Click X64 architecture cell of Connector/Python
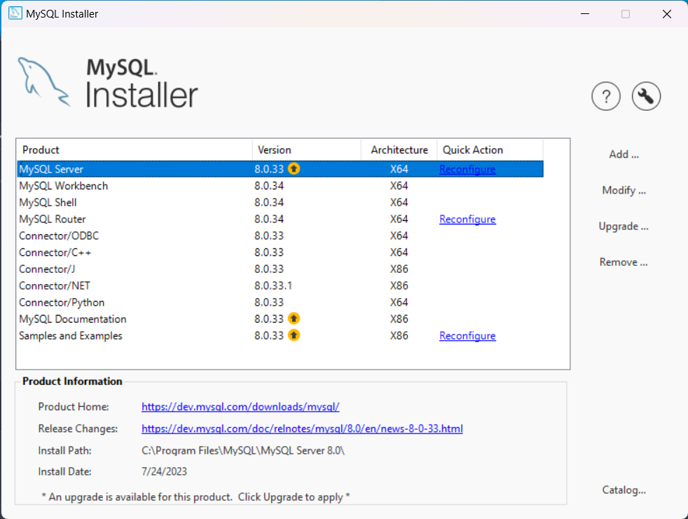This screenshot has height=519, width=688. pyautogui.click(x=399, y=302)
